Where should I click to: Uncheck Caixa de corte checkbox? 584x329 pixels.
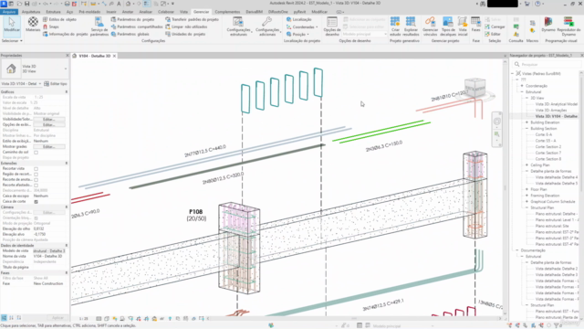36,201
